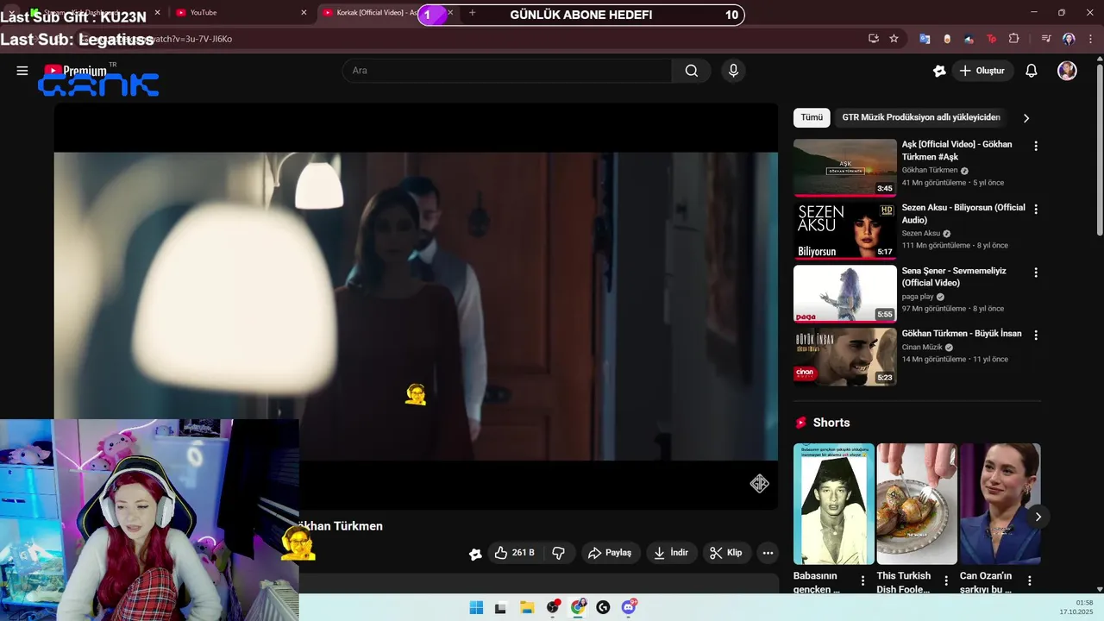This screenshot has height=621, width=1104.
Task: Click Cinan Müzik channel name
Action: 922,347
